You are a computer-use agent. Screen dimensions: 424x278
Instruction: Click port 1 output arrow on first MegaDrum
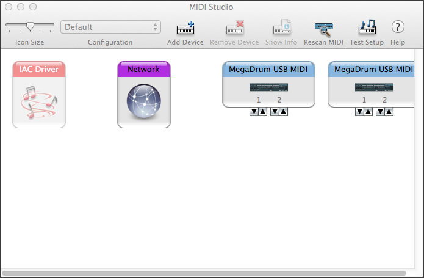[254, 111]
